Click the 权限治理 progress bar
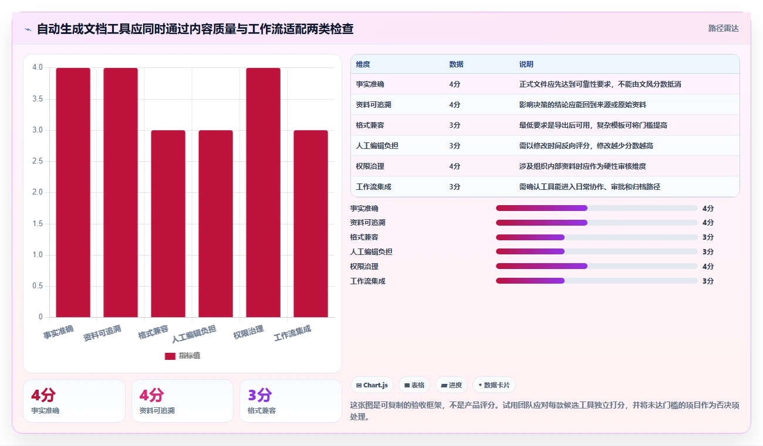 coord(597,266)
